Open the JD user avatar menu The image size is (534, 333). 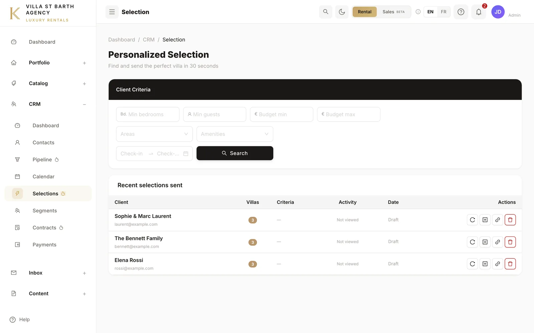click(x=498, y=12)
